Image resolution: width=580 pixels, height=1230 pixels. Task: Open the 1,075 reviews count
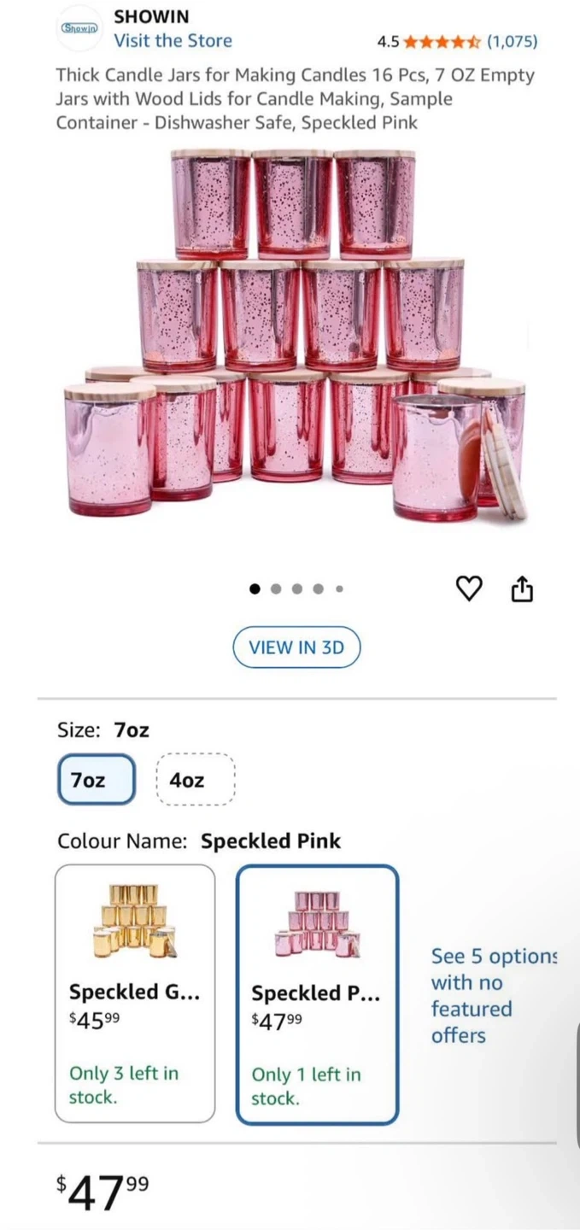512,41
